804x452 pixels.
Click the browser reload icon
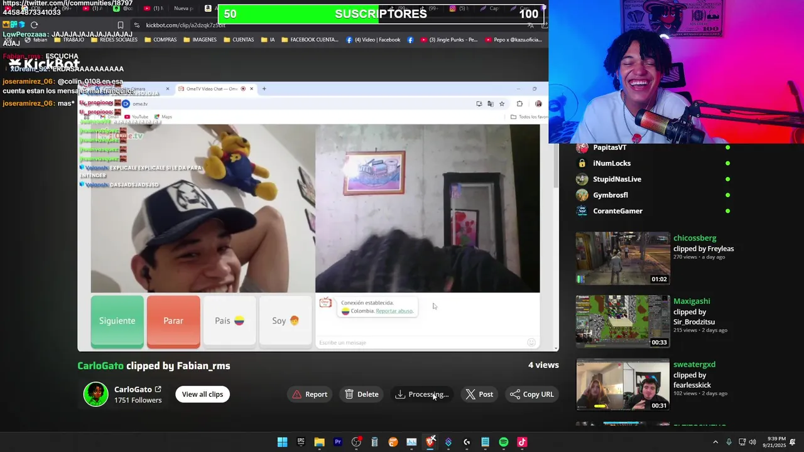click(x=34, y=25)
